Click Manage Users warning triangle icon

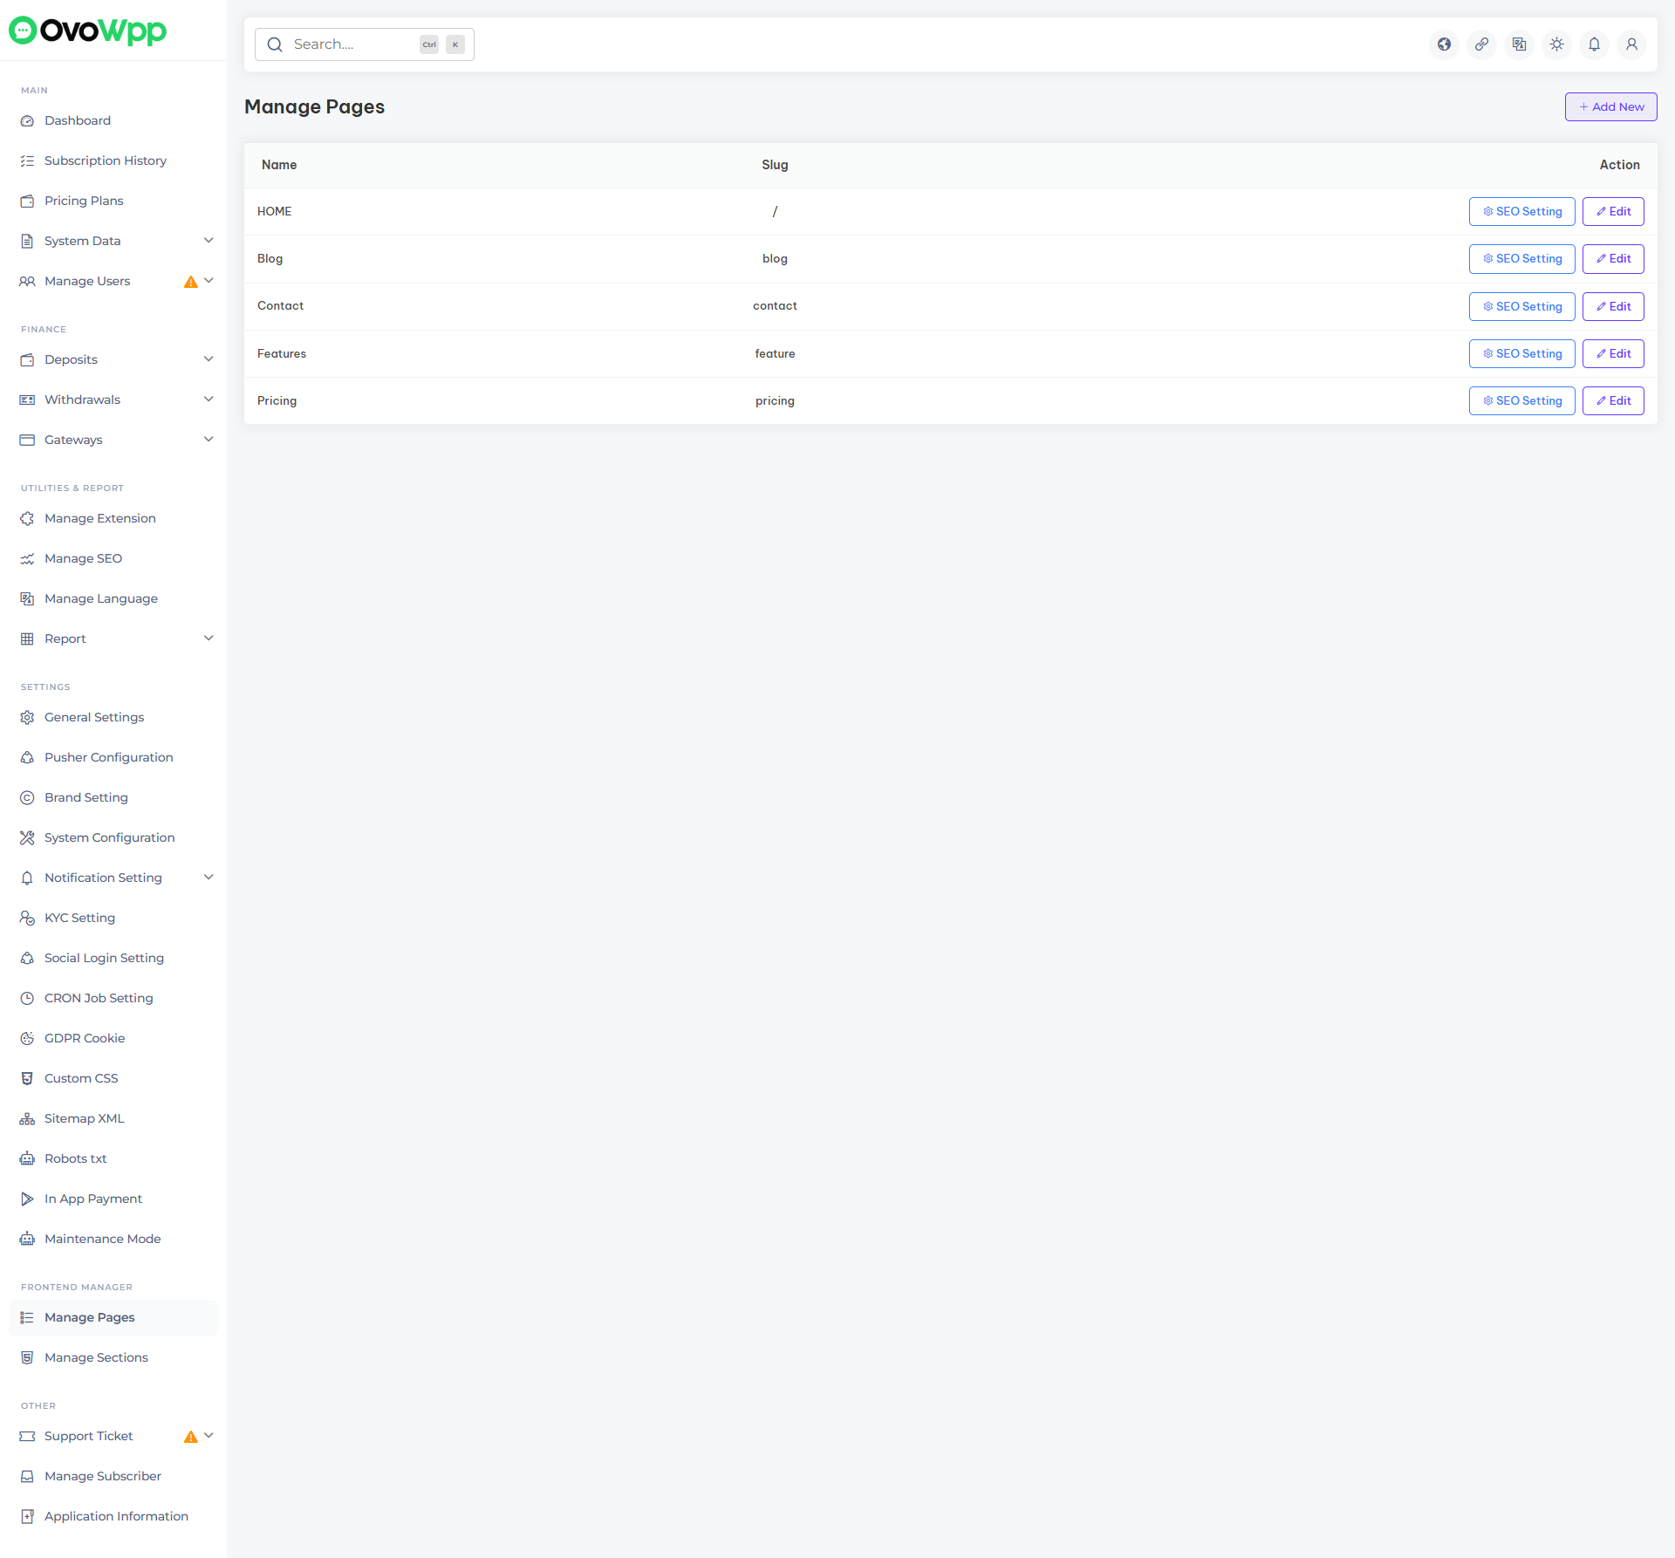190,282
